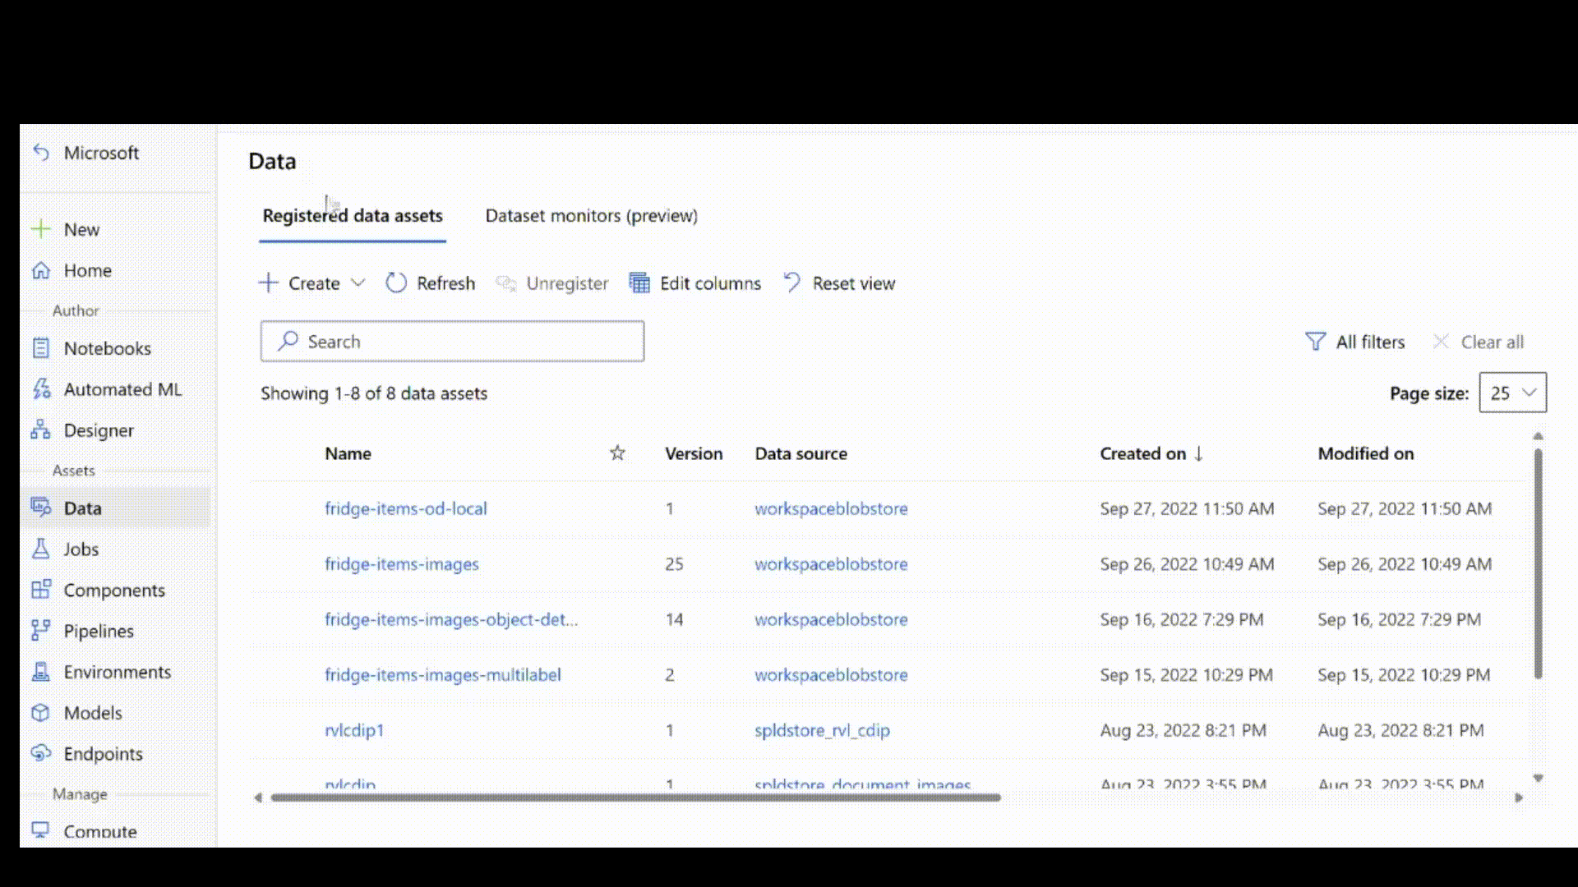Screen dimensions: 1578x887
Task: Open Notebooks from sidebar
Action: click(x=108, y=347)
